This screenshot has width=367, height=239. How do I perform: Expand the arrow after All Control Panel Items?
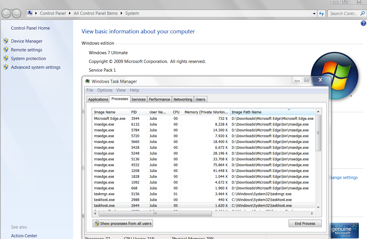(122, 13)
